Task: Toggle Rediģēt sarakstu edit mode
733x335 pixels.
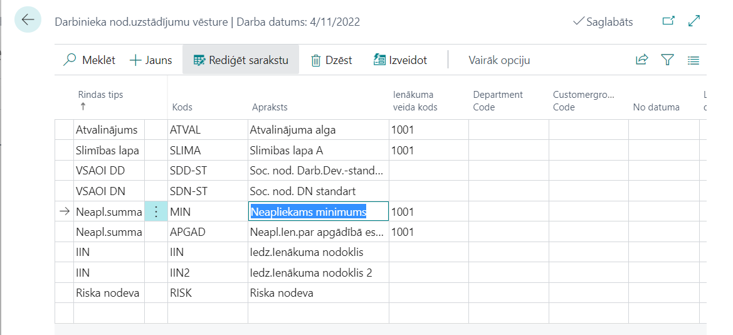Action: 241,60
